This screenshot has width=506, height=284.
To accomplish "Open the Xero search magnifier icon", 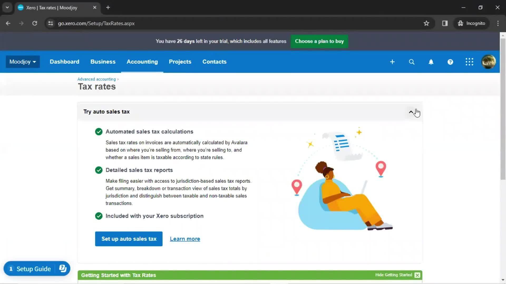I will 411,62.
